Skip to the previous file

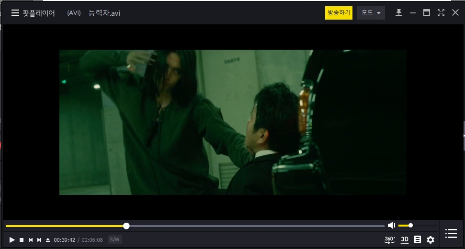(31, 240)
